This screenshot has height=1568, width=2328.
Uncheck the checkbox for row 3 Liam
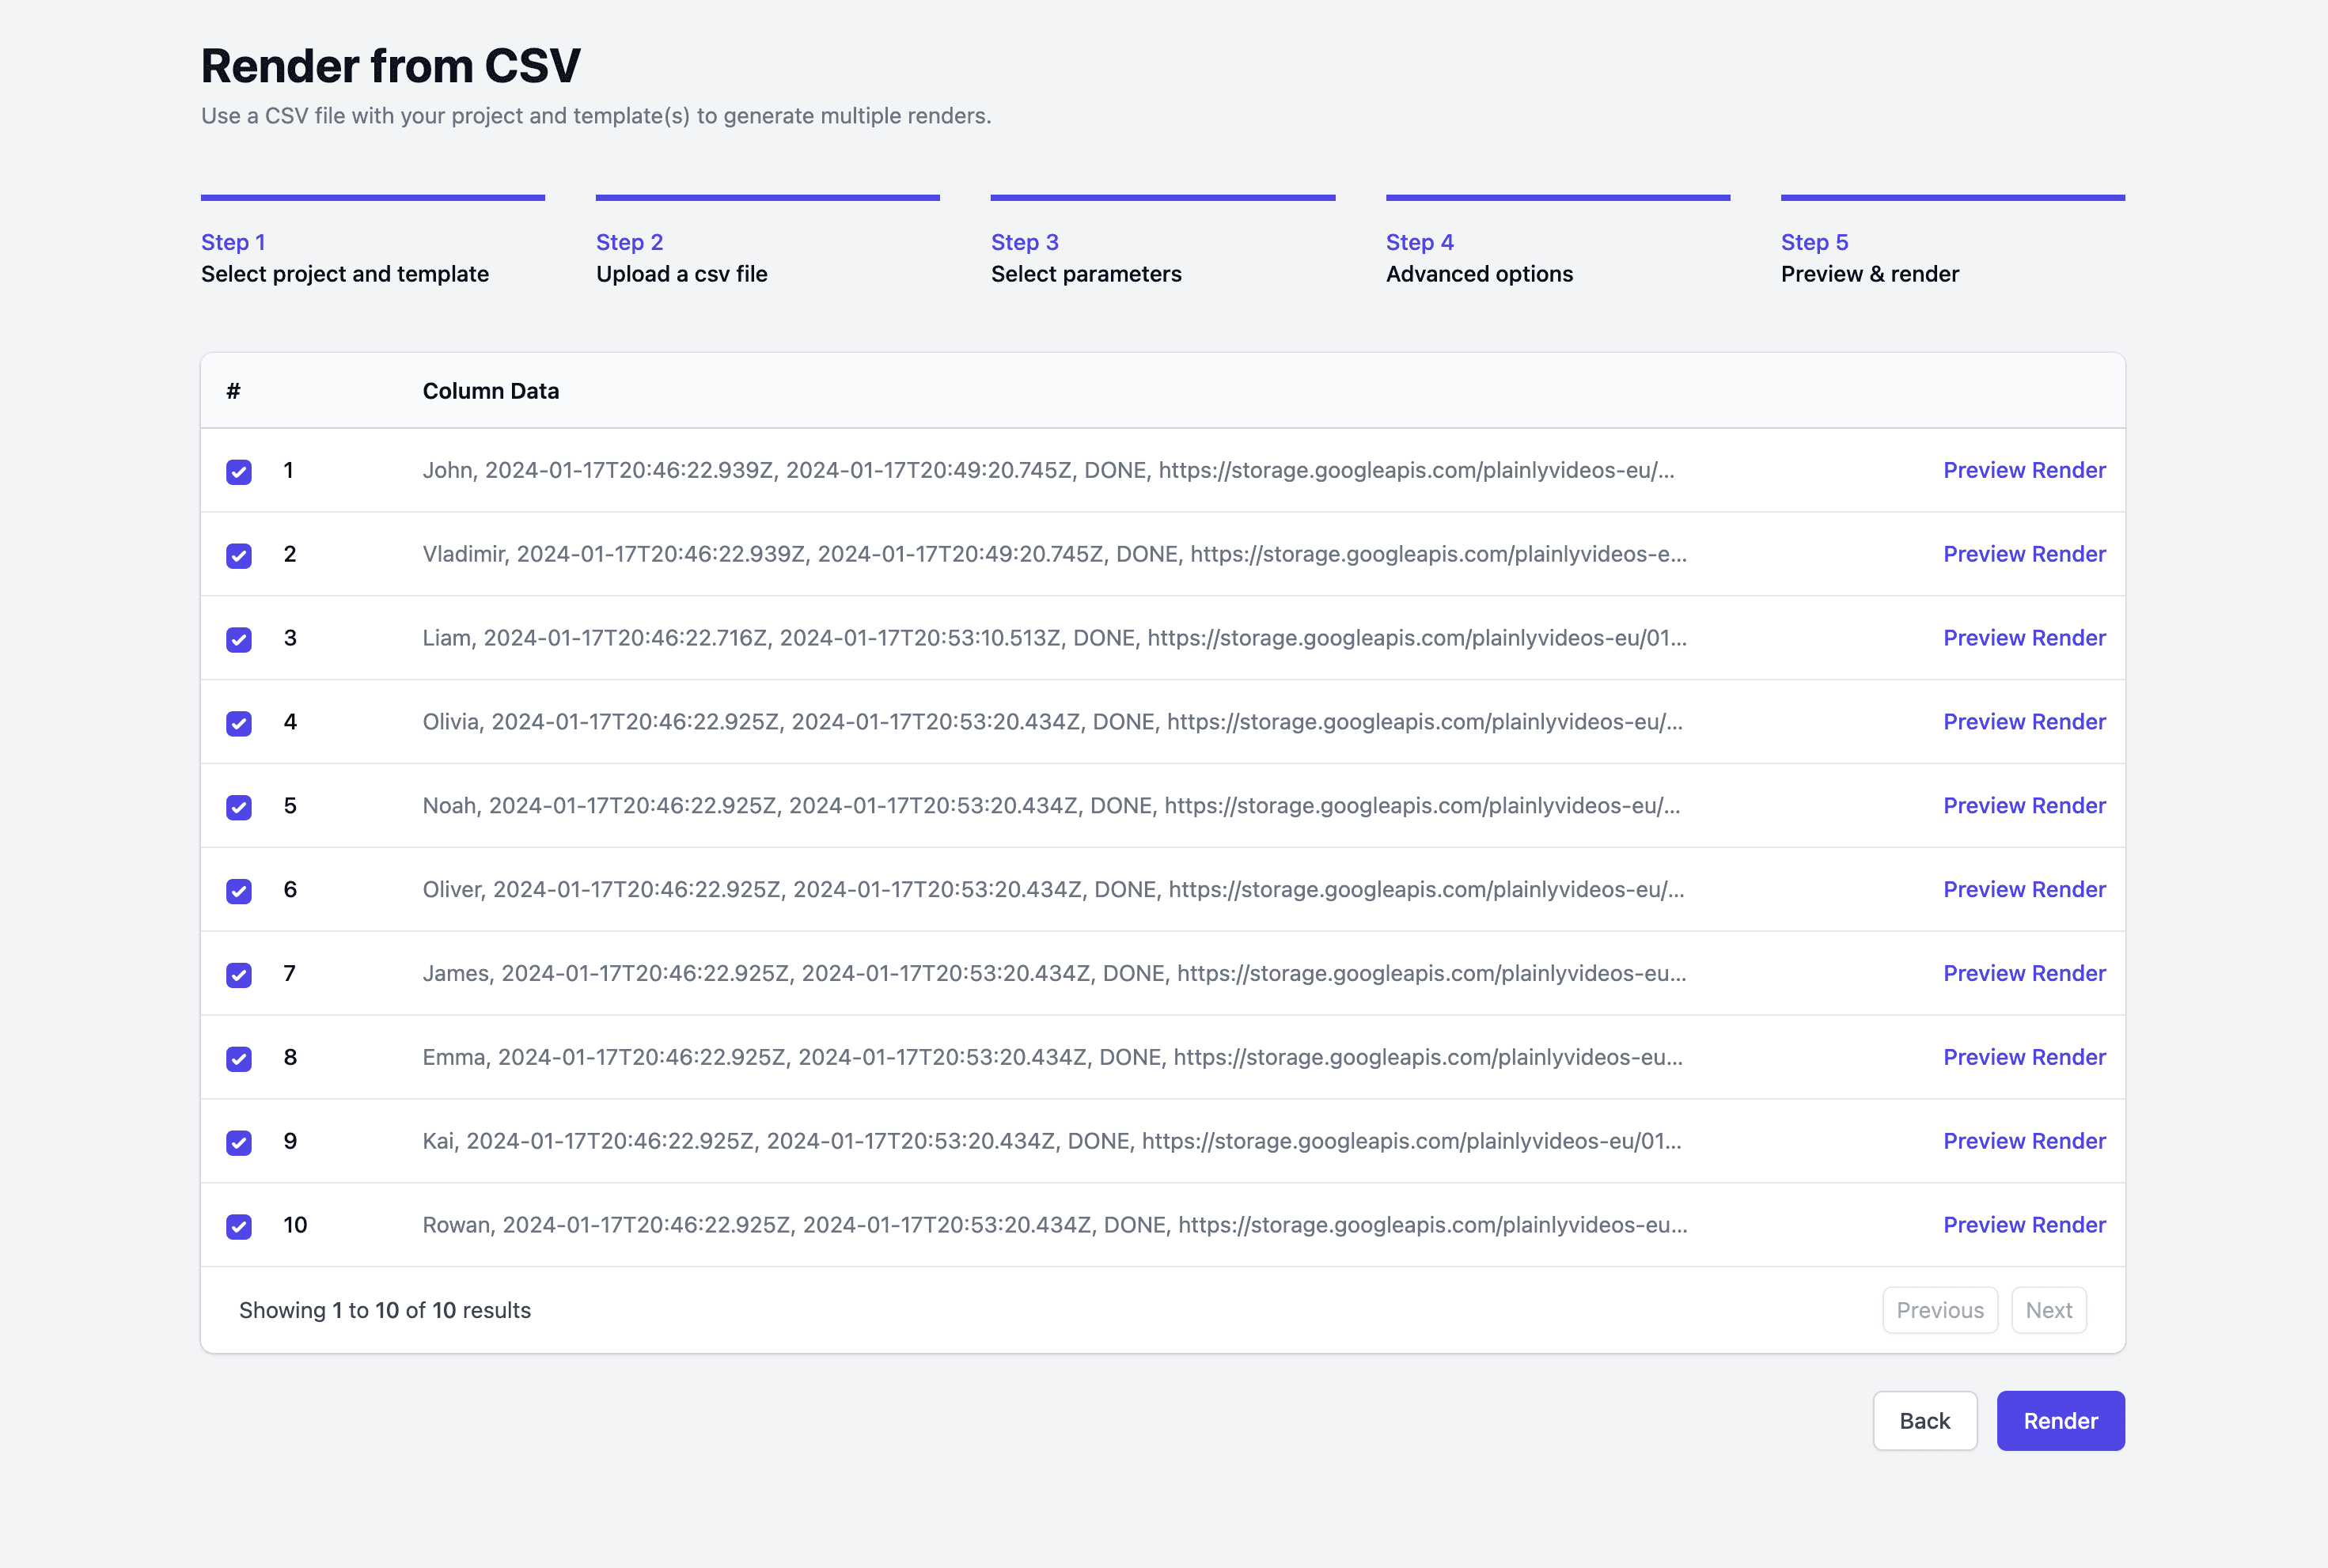tap(239, 639)
